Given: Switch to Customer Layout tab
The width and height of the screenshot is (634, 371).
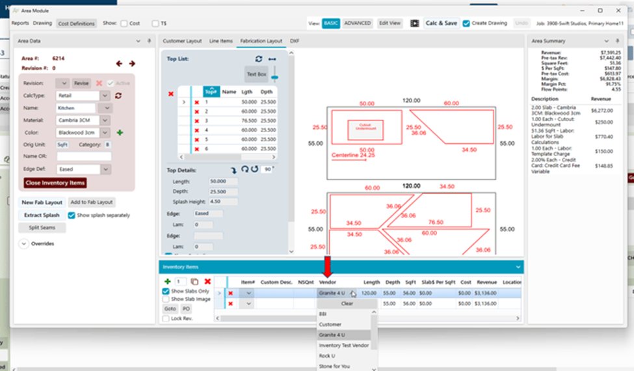Looking at the screenshot, I should [182, 41].
